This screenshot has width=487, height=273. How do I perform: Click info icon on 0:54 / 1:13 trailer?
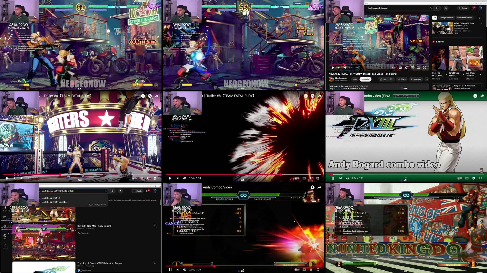306,96
